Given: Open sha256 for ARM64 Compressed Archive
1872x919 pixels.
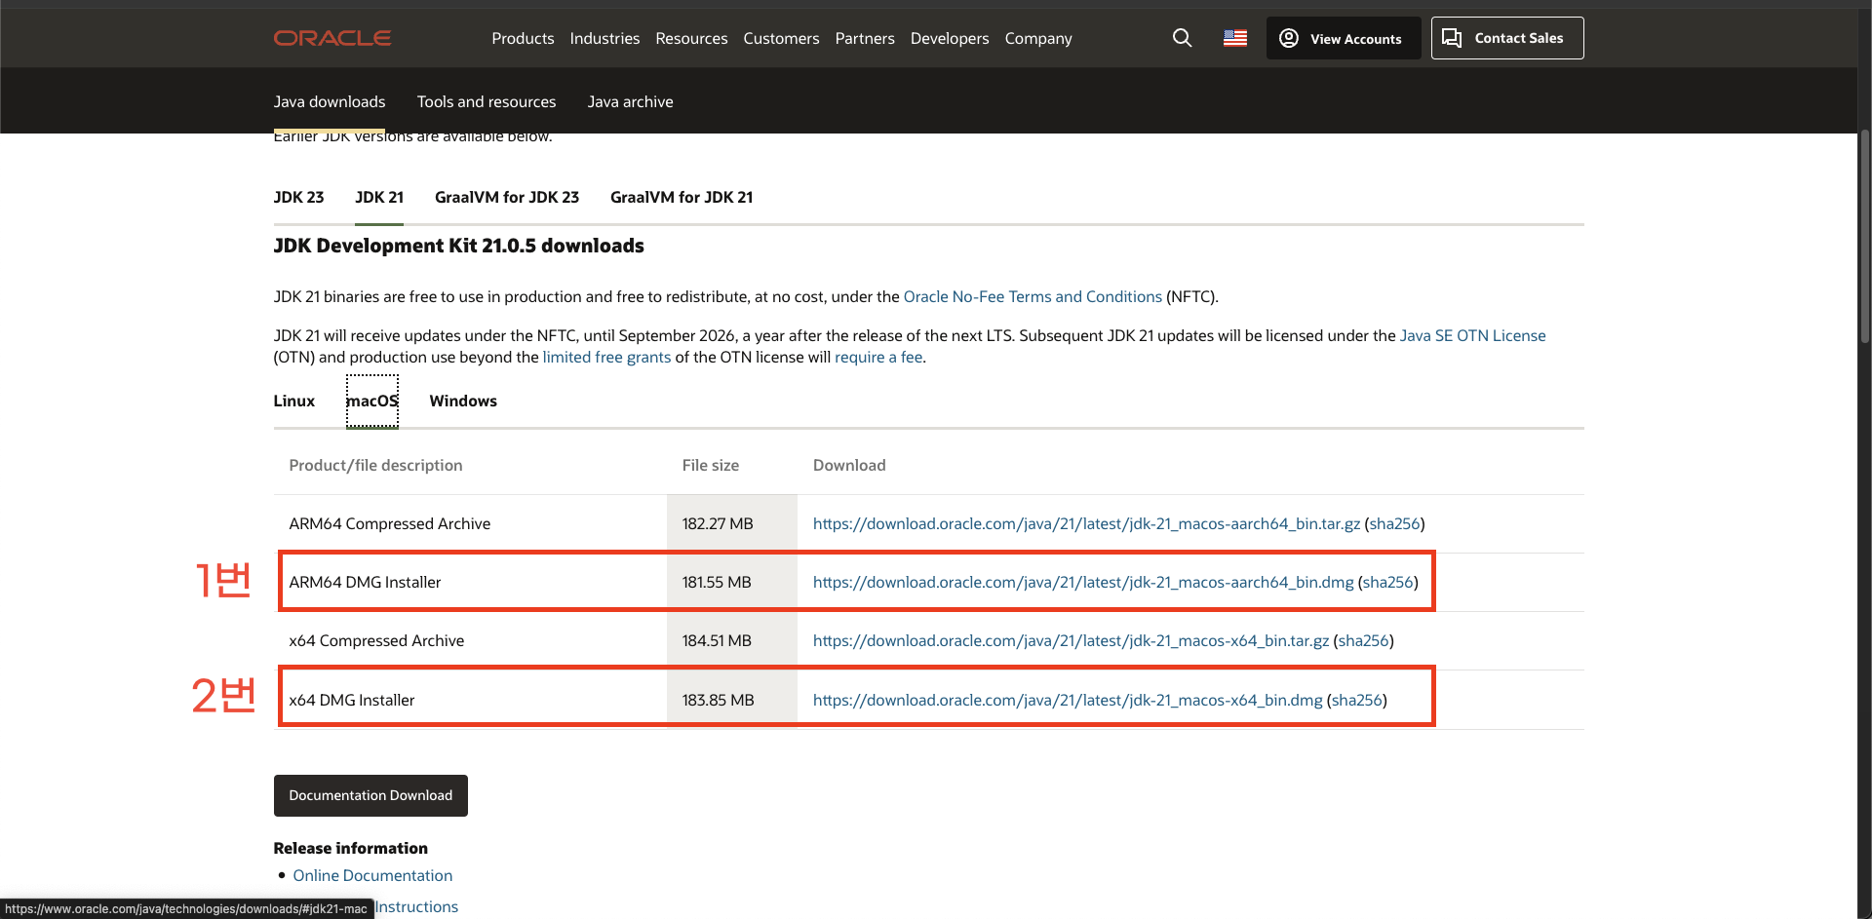Looking at the screenshot, I should (1395, 523).
